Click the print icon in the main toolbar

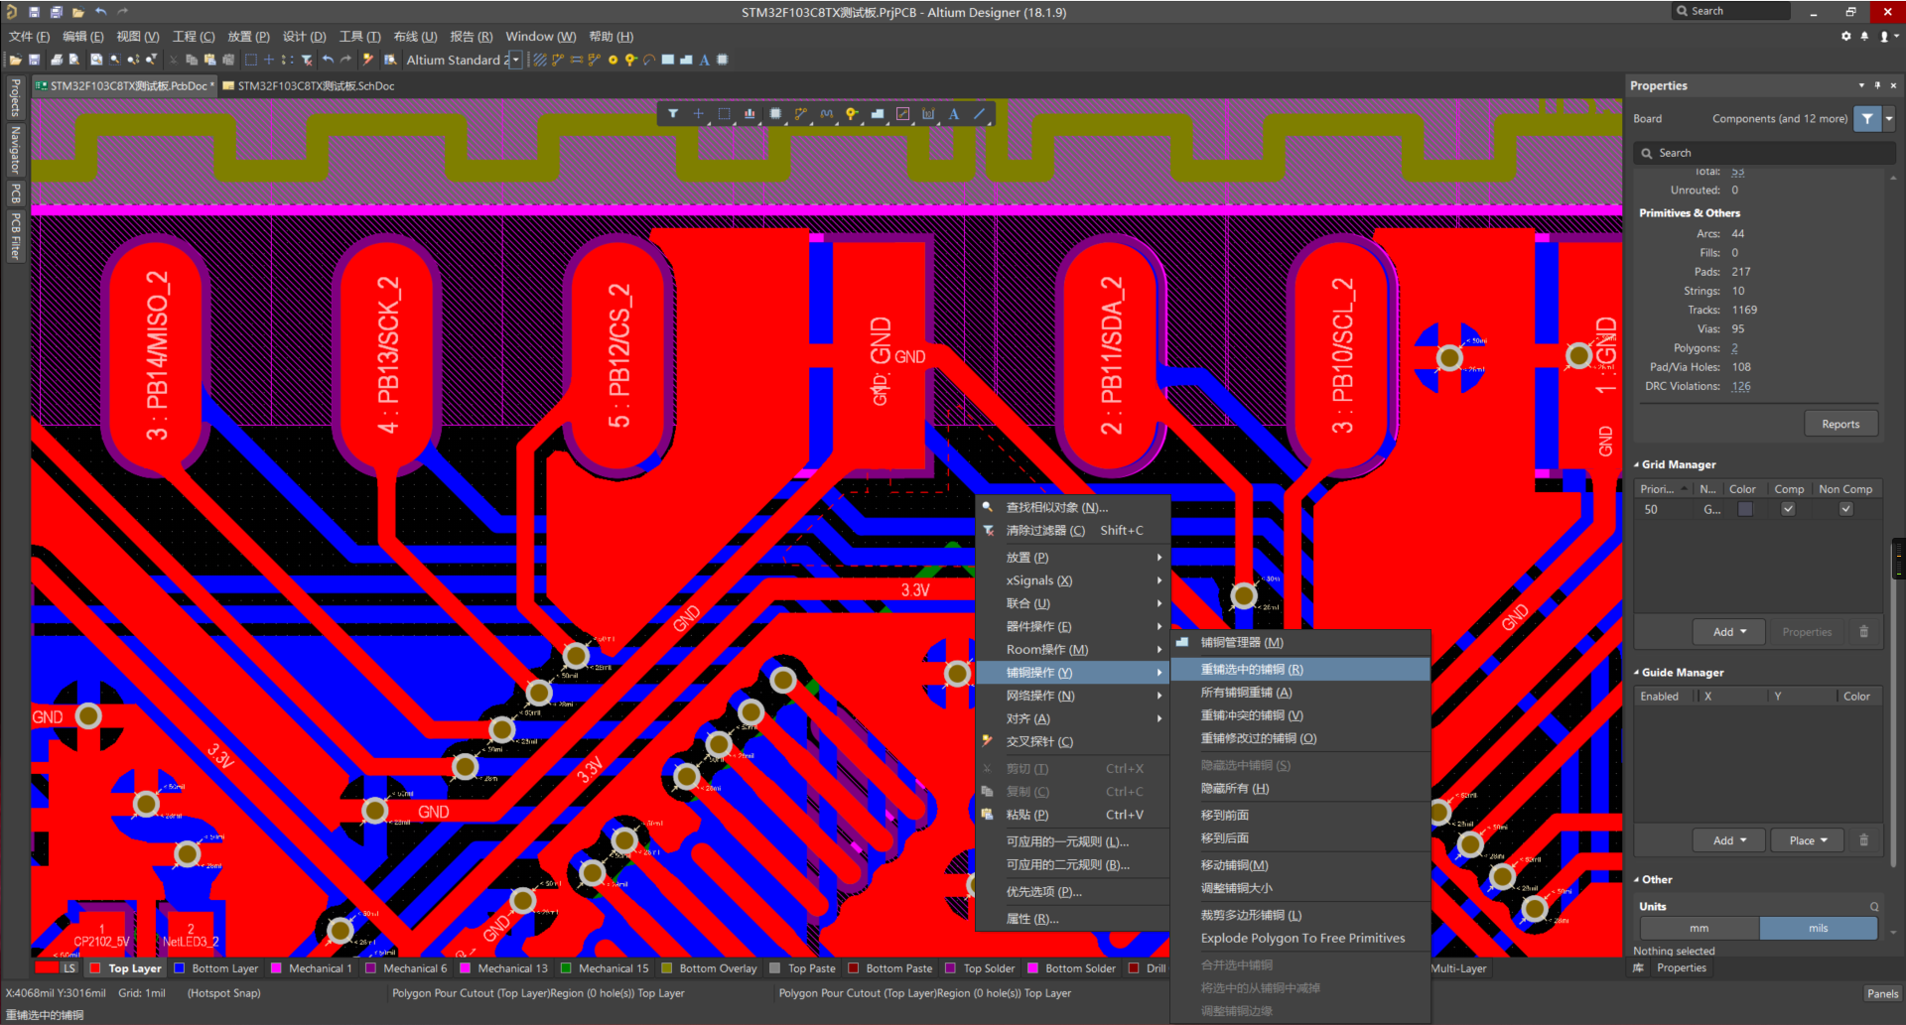pos(57,61)
